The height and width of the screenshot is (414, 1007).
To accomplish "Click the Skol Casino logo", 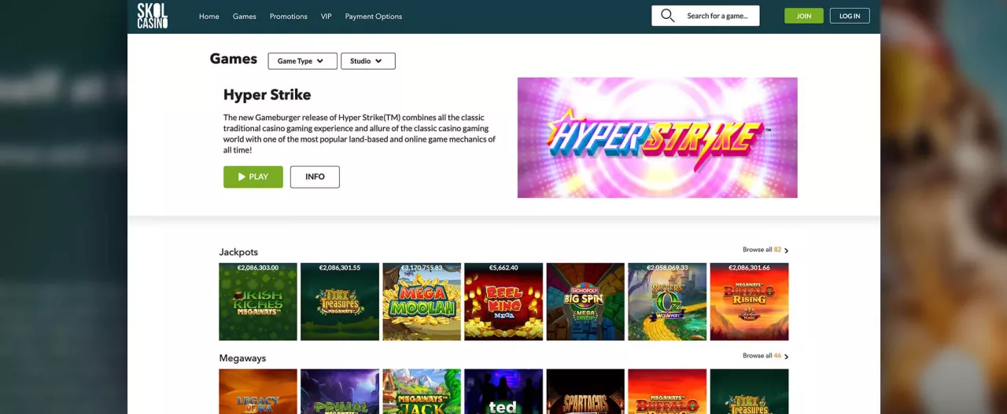I will [153, 16].
